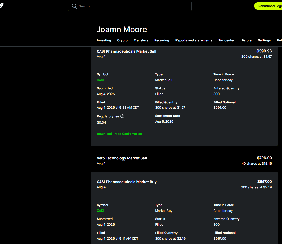Click the $726.00 Verb Technology amount
Viewport: 282px width, 244px height.
[x=264, y=158]
